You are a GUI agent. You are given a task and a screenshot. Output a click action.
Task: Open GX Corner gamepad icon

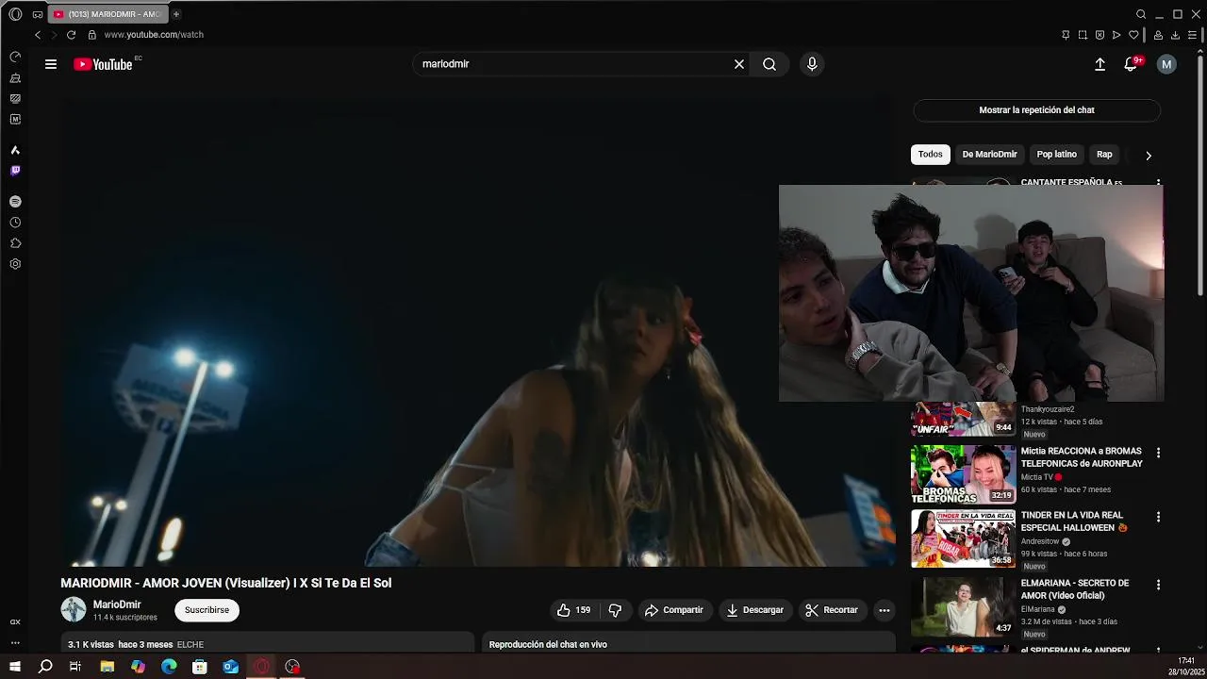38,14
